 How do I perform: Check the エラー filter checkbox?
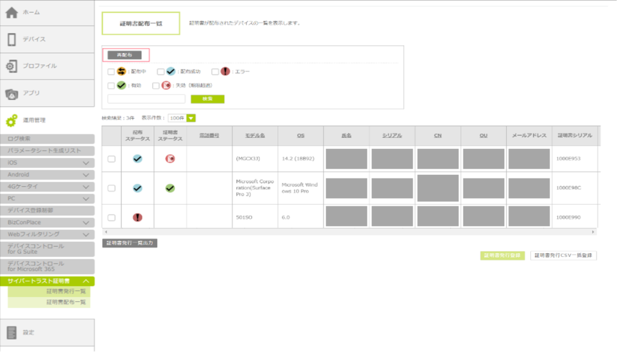[x=215, y=72]
